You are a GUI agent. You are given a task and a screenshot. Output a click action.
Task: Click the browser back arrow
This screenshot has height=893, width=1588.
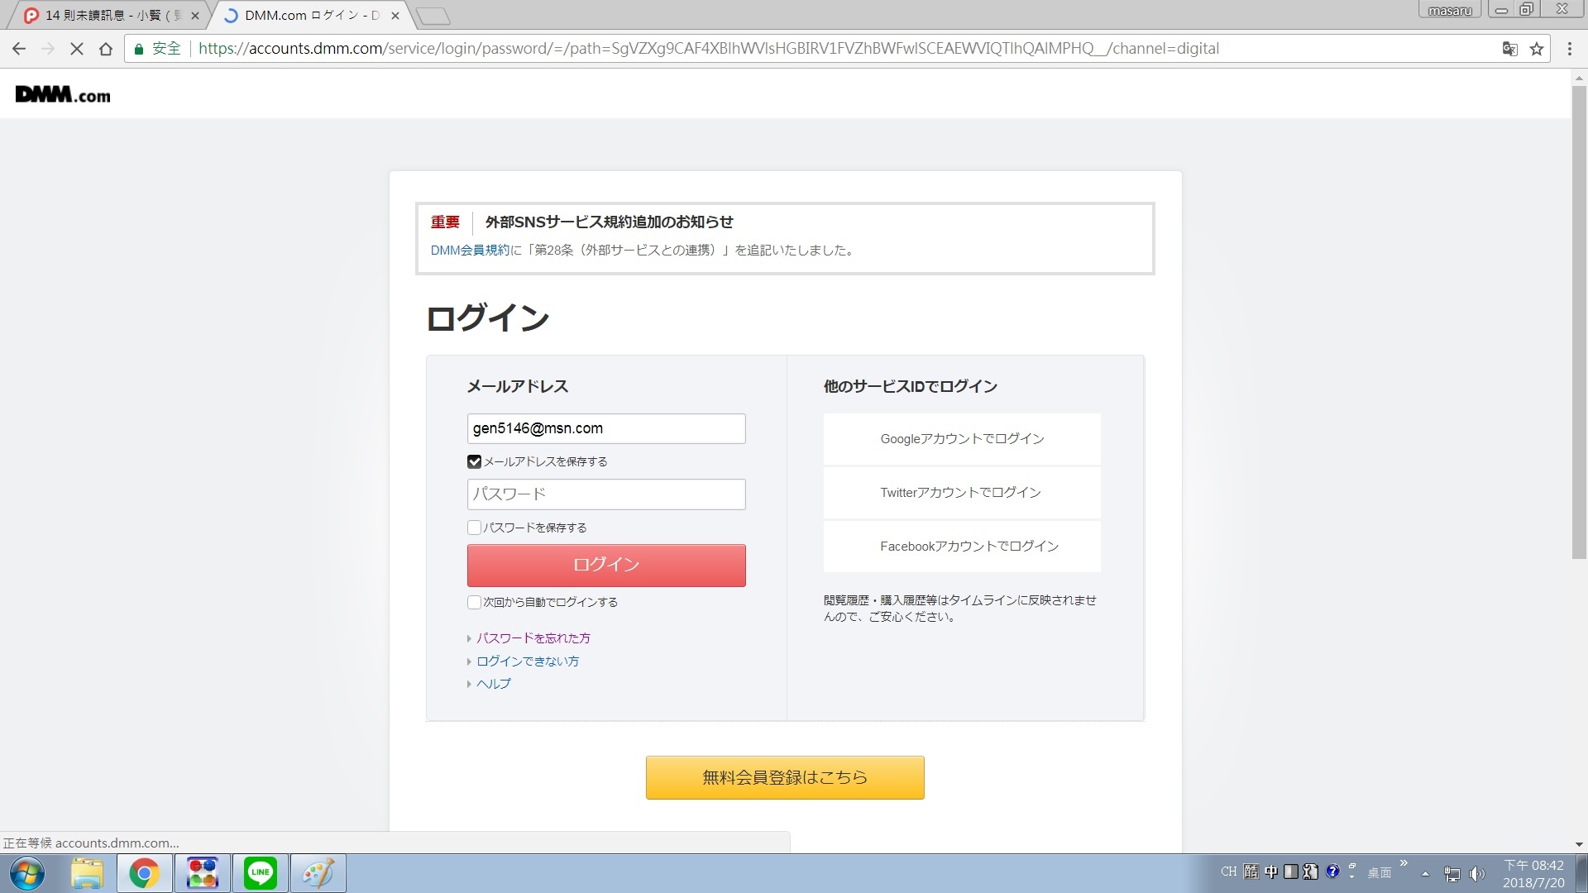point(19,49)
